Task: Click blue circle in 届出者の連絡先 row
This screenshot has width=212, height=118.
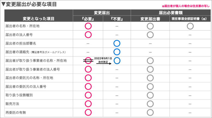Action: click(x=117, y=52)
